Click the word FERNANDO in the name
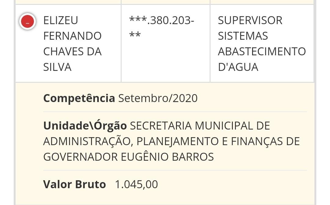 tap(72, 36)
